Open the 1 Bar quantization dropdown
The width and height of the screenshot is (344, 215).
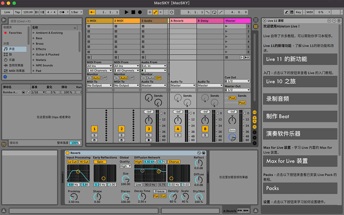click(x=76, y=12)
